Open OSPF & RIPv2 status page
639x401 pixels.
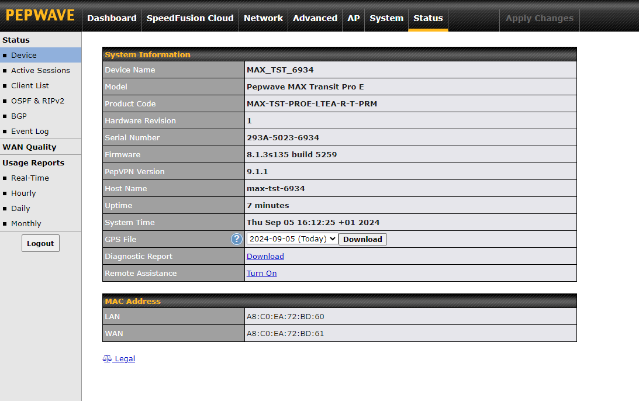[x=37, y=101]
